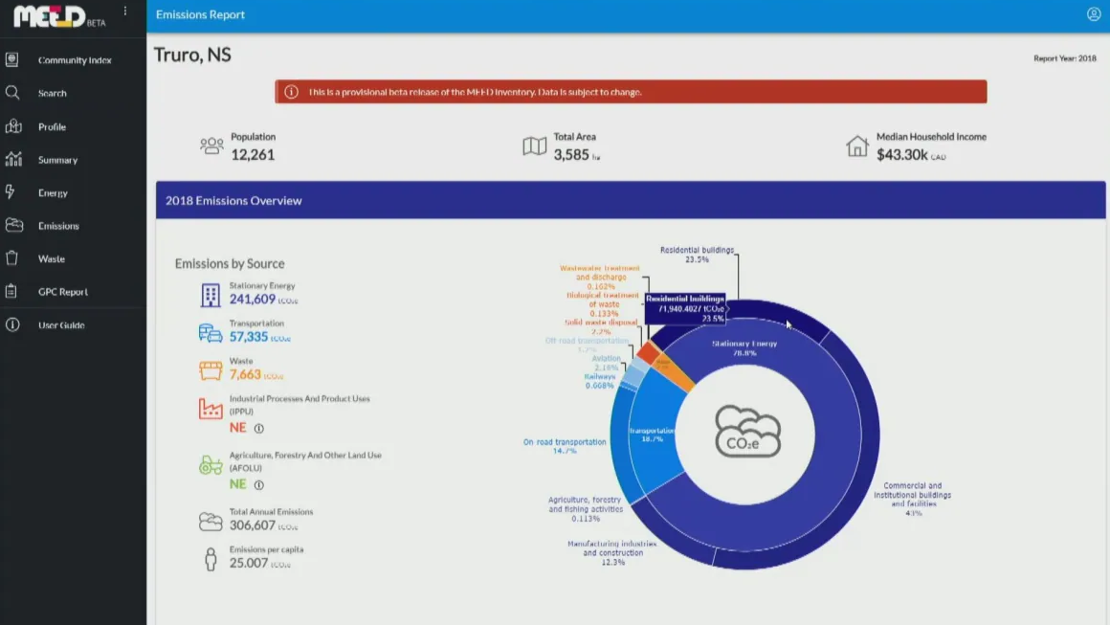Click the Transportation vehicles icon

pyautogui.click(x=211, y=333)
